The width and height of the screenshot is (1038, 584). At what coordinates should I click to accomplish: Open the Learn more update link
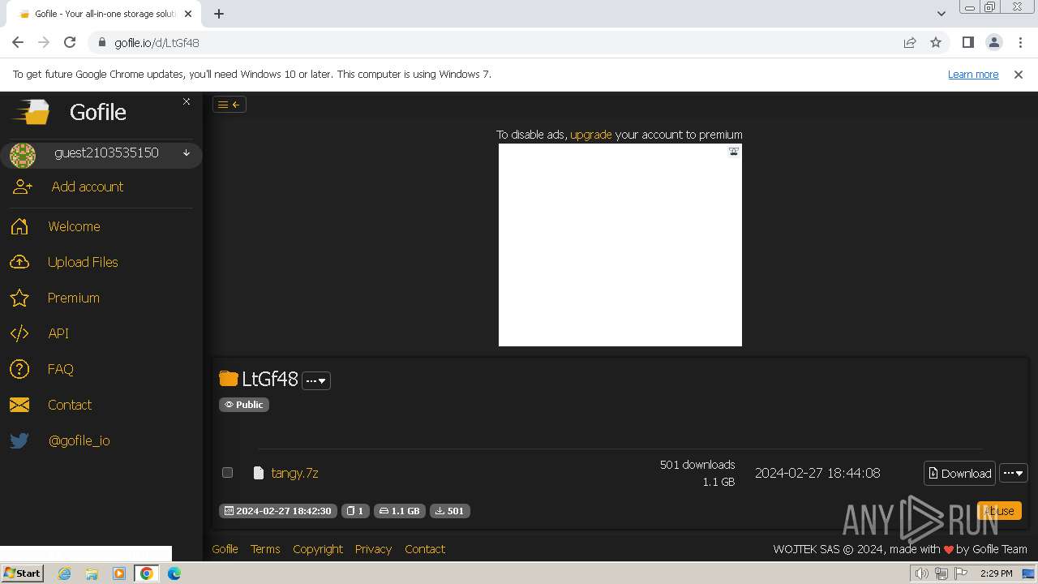pos(973,74)
